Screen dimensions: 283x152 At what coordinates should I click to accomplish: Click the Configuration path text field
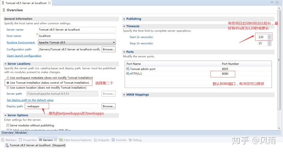69,49
